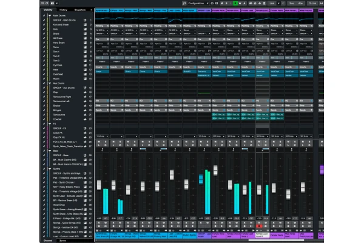364x243 pixels.
Task: Click the Link button in the toolbar
Action: click(272, 3)
